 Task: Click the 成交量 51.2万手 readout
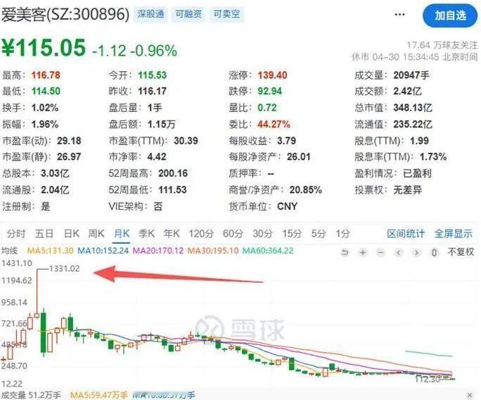pyautogui.click(x=31, y=395)
